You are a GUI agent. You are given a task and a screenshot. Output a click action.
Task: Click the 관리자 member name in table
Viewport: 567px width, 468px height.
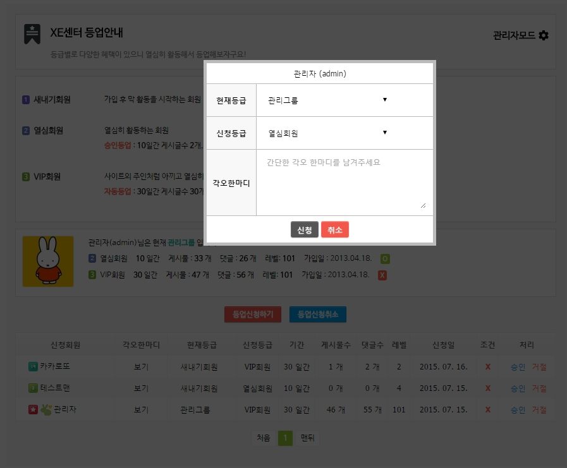[65, 409]
